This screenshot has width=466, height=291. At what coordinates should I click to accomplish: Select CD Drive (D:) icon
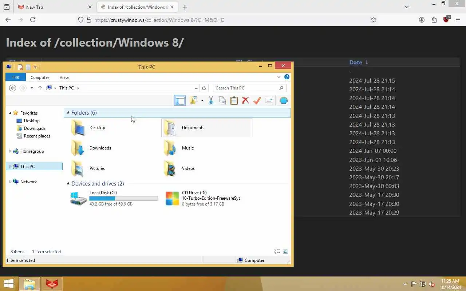tap(172, 199)
